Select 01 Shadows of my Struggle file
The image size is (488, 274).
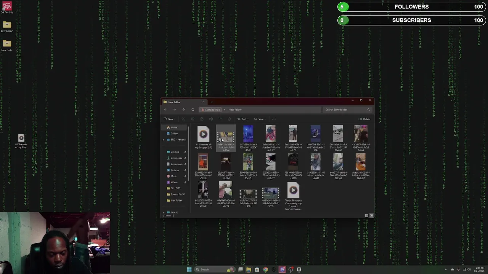click(x=203, y=137)
